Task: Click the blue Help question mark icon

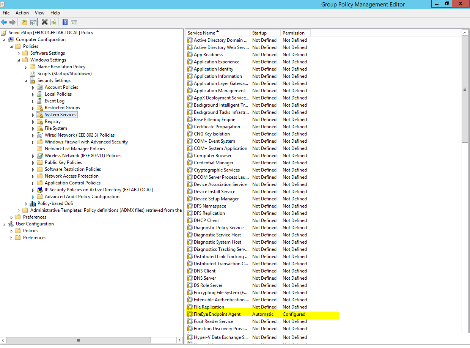Action: pyautogui.click(x=65, y=22)
